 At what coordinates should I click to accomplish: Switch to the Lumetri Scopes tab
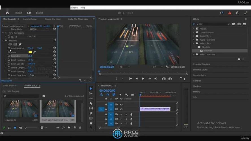(30, 19)
